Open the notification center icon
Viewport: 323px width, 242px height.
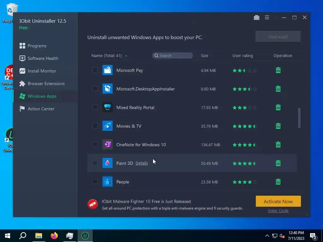[313, 236]
